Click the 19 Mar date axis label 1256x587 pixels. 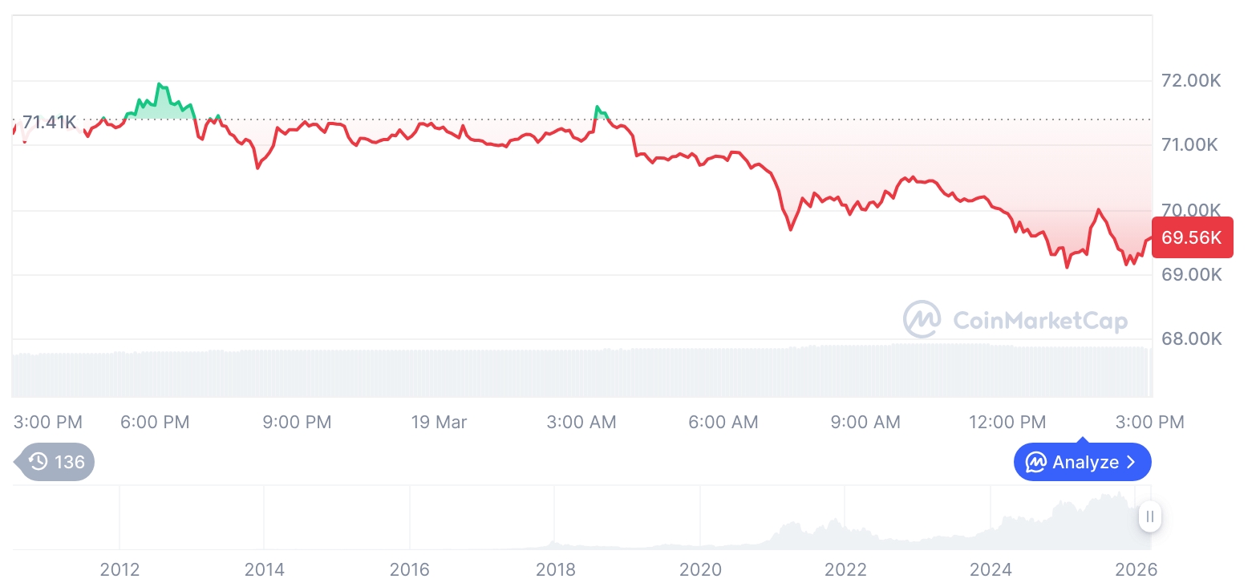[x=439, y=422]
